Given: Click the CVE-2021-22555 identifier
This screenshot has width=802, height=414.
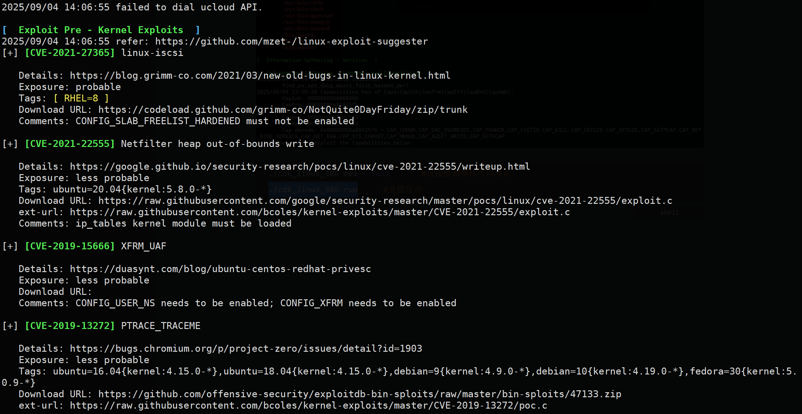Looking at the screenshot, I should point(70,144).
